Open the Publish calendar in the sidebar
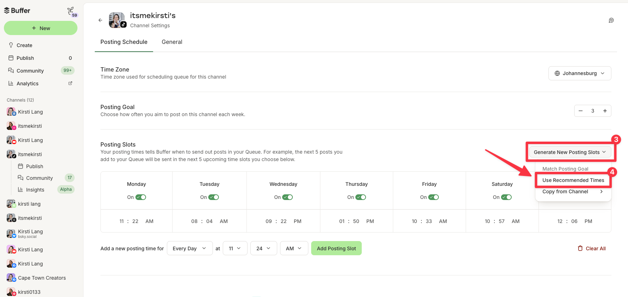The image size is (628, 297). click(x=25, y=58)
